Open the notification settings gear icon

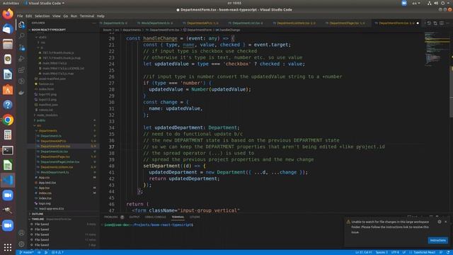pyautogui.click(x=440, y=222)
